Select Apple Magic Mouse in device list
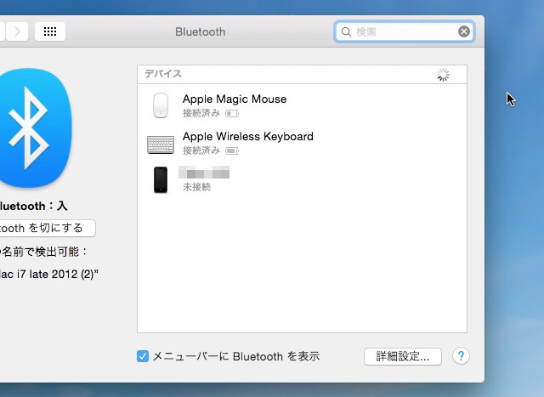 (x=302, y=105)
